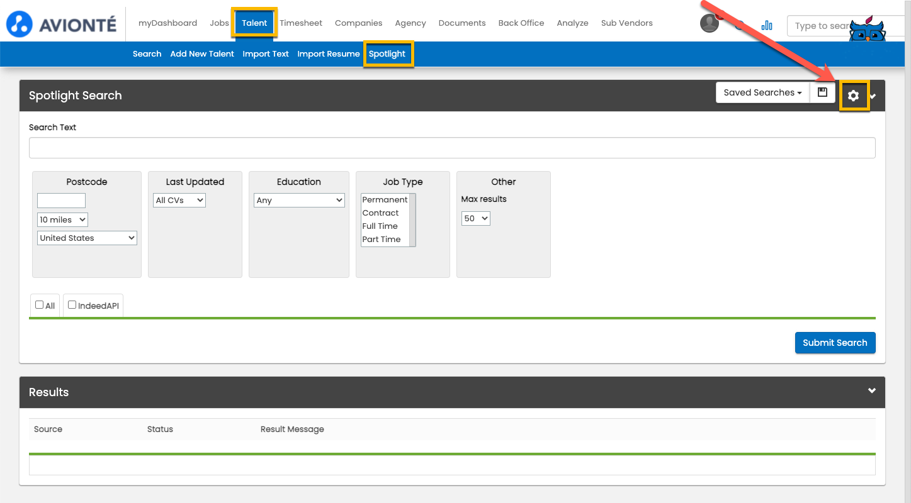Click the Avionté logo
Screen dimensions: 911x503
pyautogui.click(x=61, y=24)
